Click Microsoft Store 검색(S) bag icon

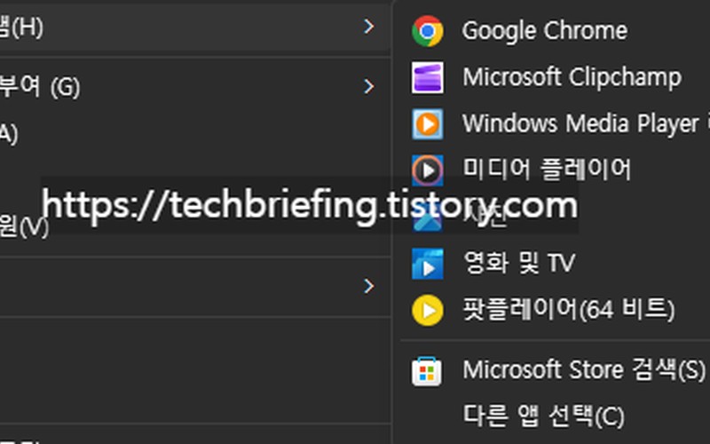427,371
